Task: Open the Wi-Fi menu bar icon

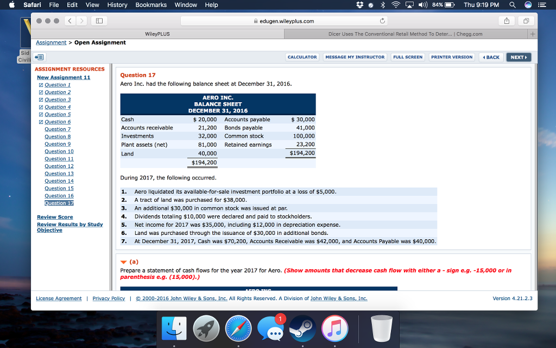Action: point(396,4)
